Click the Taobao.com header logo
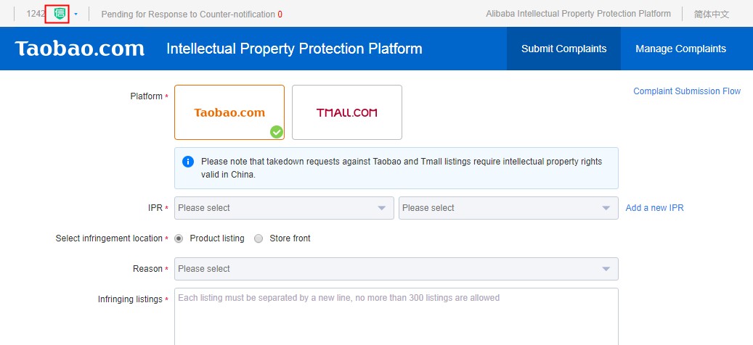Viewport: 753px width, 345px height. point(80,49)
